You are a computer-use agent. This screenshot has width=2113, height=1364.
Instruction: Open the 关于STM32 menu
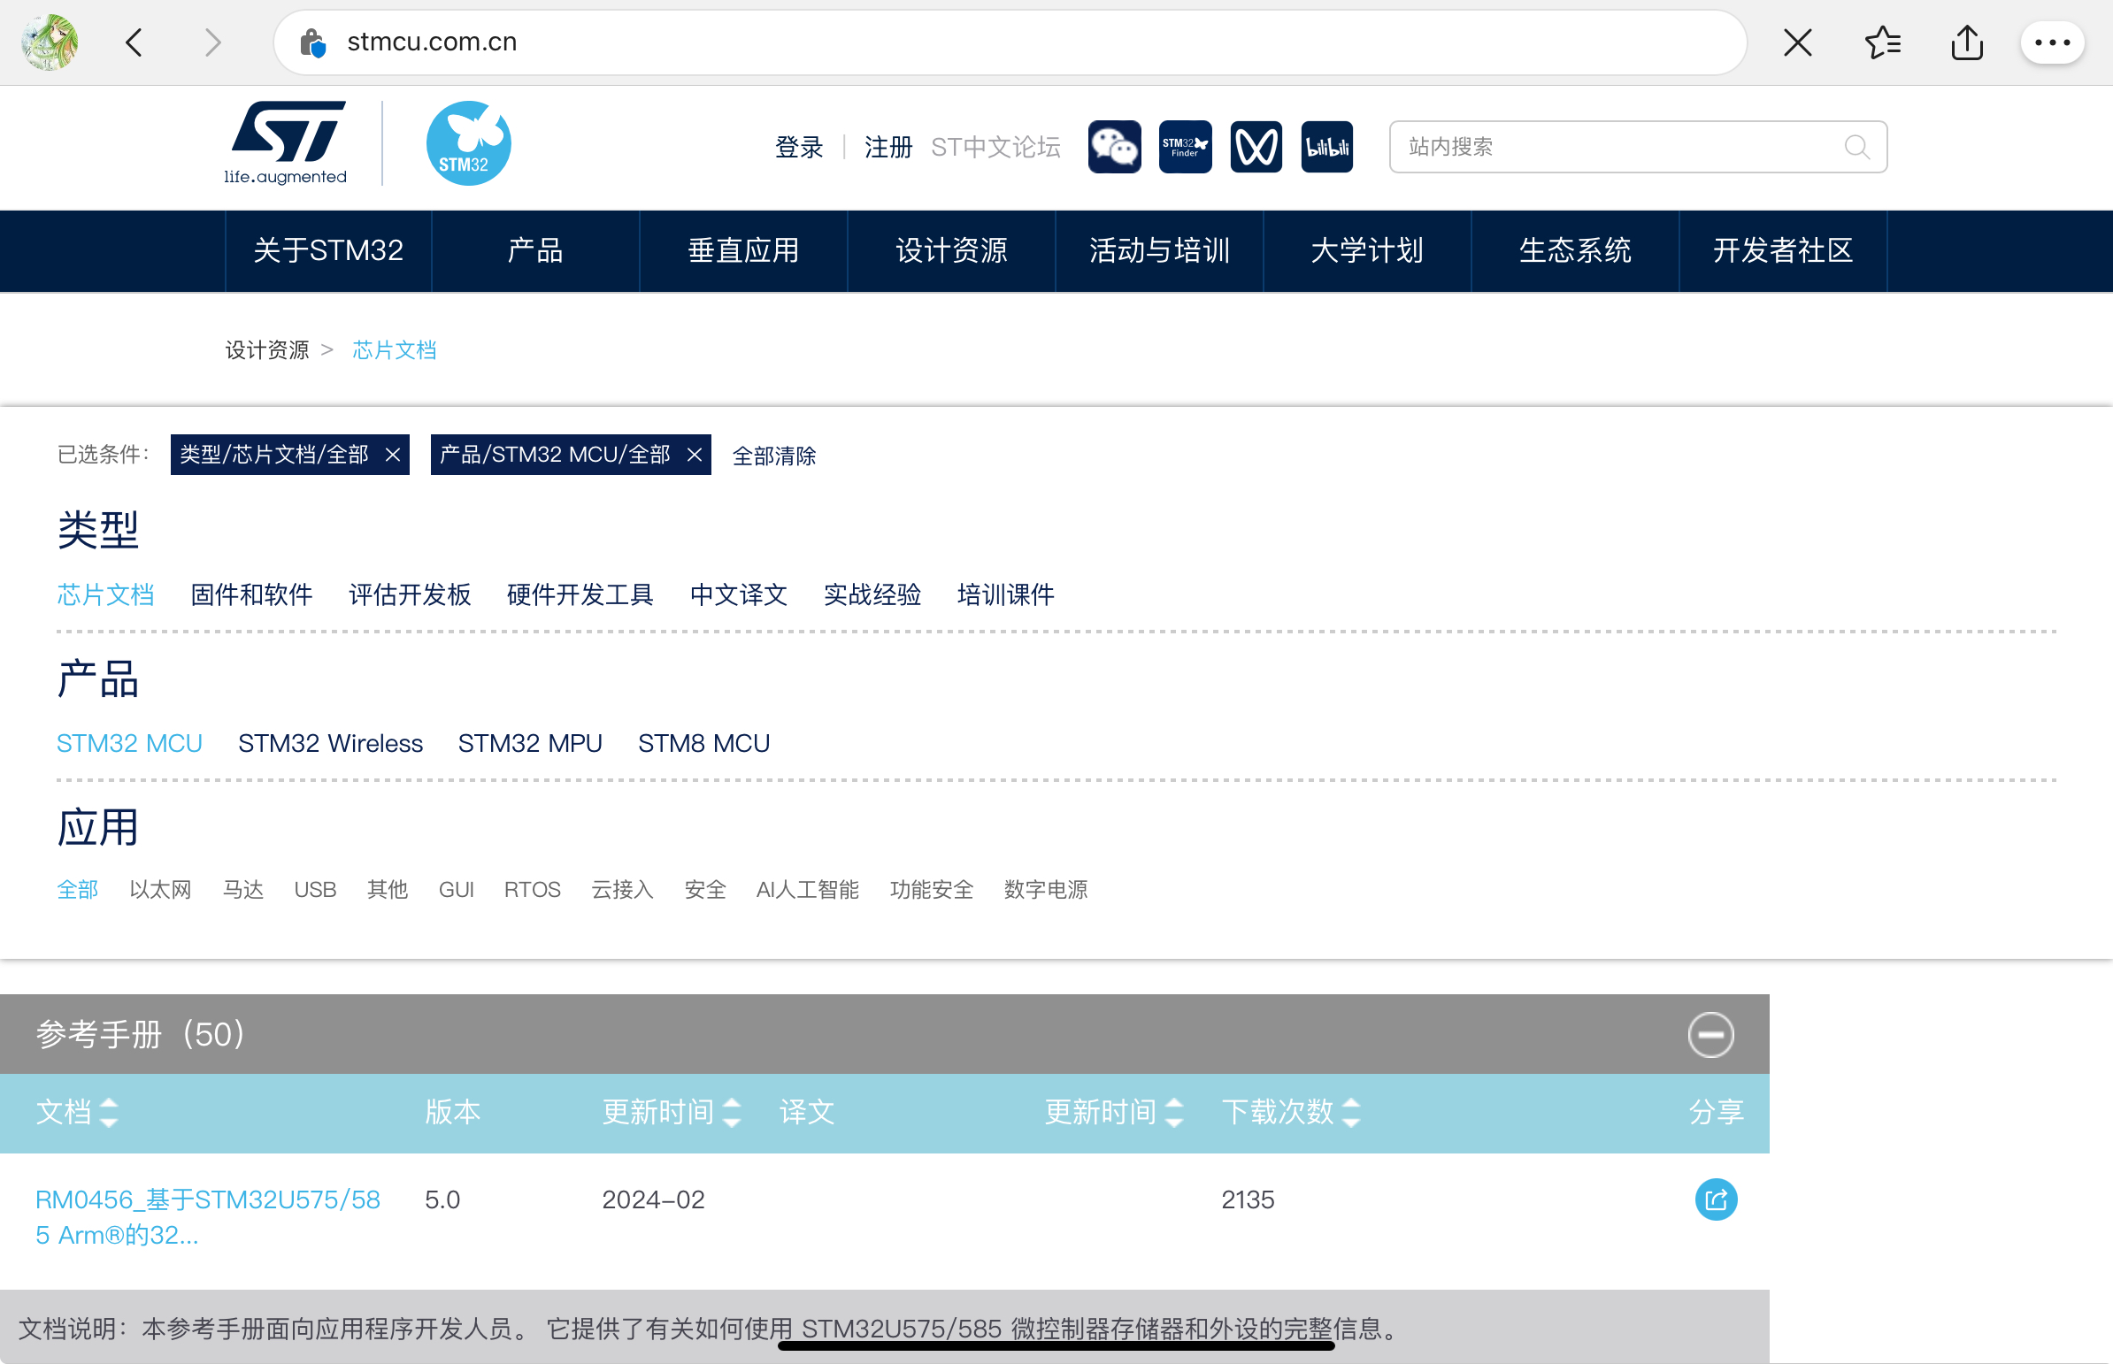328,250
